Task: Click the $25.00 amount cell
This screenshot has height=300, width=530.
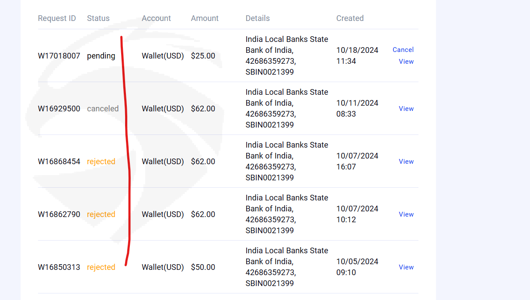Action: (x=203, y=56)
